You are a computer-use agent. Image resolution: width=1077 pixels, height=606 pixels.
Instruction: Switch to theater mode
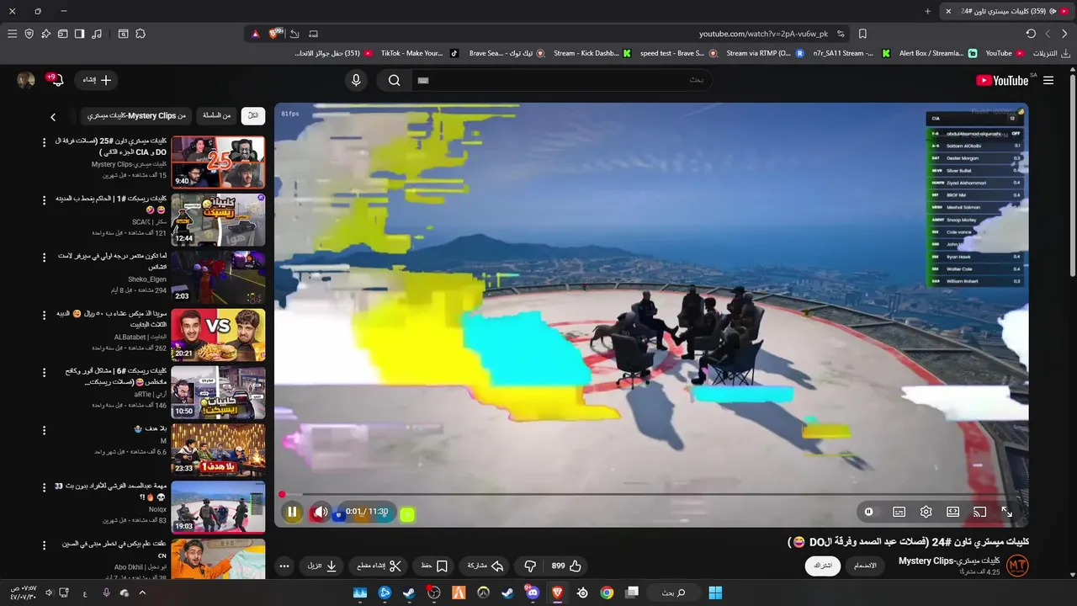point(952,512)
